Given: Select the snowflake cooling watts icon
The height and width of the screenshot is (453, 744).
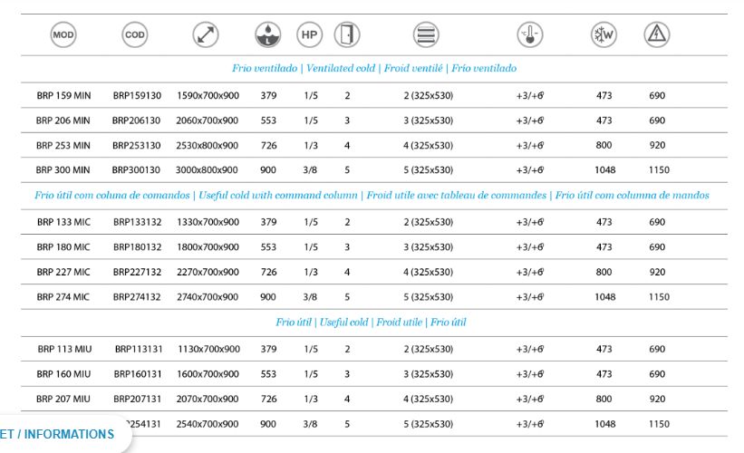Looking at the screenshot, I should [604, 35].
